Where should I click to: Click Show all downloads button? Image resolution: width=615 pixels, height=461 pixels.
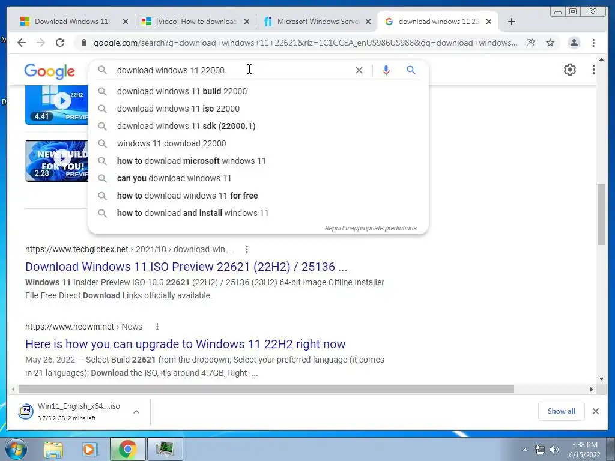[562, 411]
